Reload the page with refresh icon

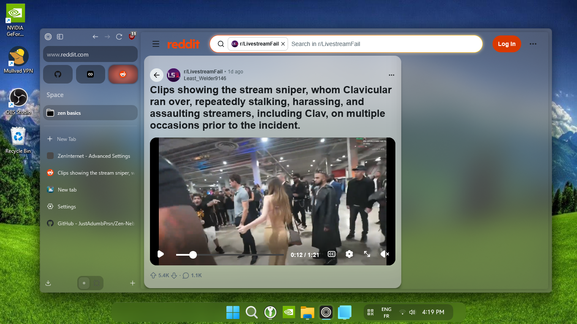119,37
